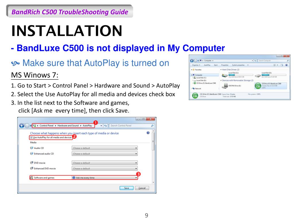This screenshot has height=220, width=294.
Task: Open the DVD movie default dropdown
Action: pos(105,163)
